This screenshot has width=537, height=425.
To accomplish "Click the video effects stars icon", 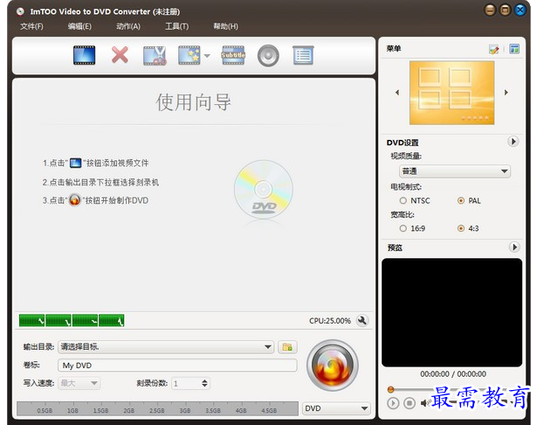I will pyautogui.click(x=189, y=55).
